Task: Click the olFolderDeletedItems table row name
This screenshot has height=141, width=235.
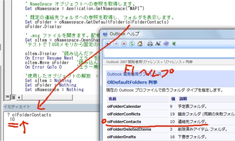Action: [129, 129]
